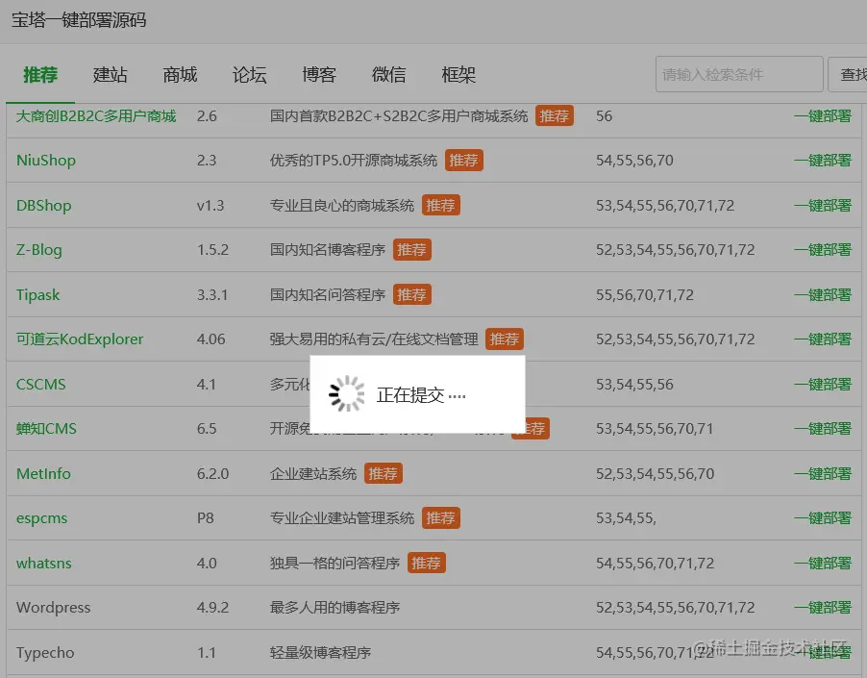Open the 商城 tab
Viewport: 867px width, 678px height.
click(x=180, y=75)
